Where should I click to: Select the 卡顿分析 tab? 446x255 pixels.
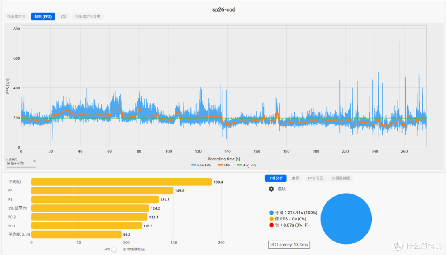pyautogui.click(x=275, y=178)
